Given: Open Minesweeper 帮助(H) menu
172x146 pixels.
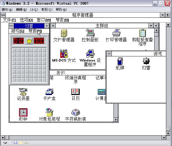Looking at the screenshot, I should pyautogui.click(x=35, y=31).
